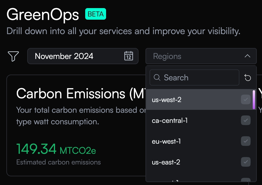Image resolution: width=262 pixels, height=185 pixels.
Task: Select the us-east-2 region entry
Action: click(x=166, y=162)
